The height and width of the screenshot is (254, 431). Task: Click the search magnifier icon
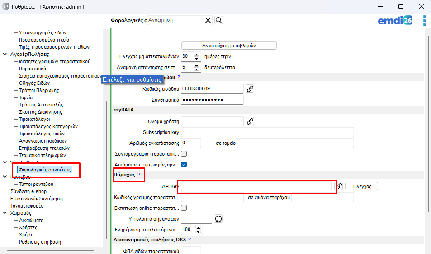point(218,20)
